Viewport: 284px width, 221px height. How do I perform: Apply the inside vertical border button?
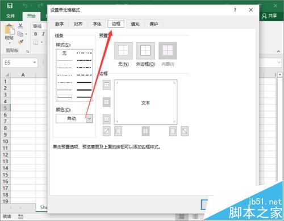tap(145, 131)
